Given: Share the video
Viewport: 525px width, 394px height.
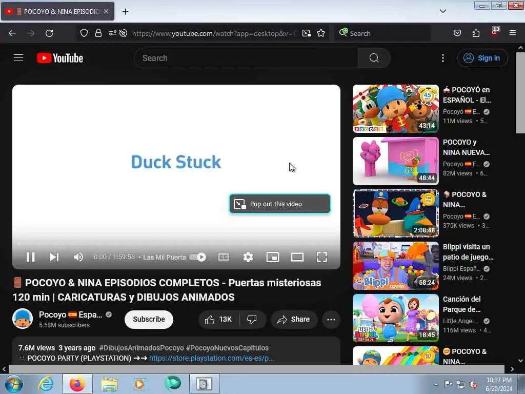Looking at the screenshot, I should (294, 319).
